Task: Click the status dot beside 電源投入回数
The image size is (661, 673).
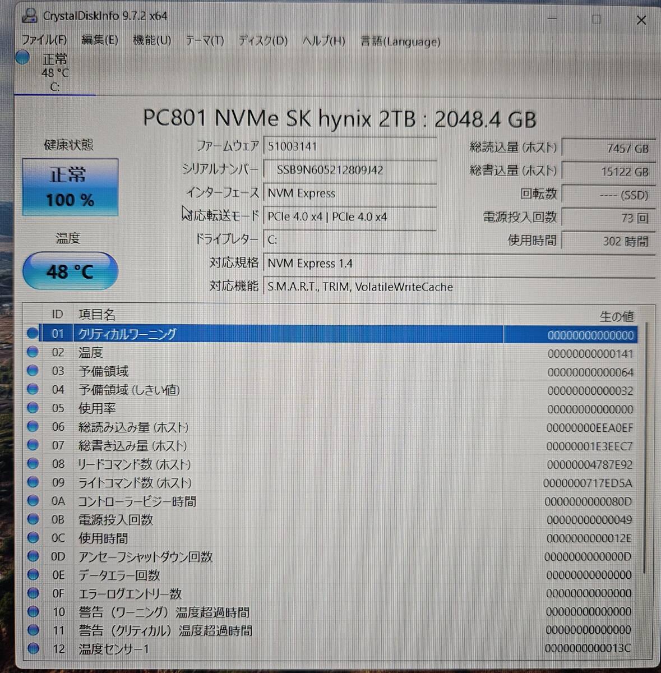Action: [x=33, y=519]
